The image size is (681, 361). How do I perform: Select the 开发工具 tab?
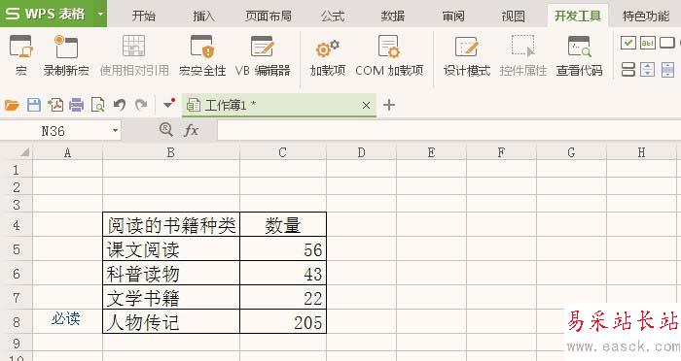coord(578,16)
